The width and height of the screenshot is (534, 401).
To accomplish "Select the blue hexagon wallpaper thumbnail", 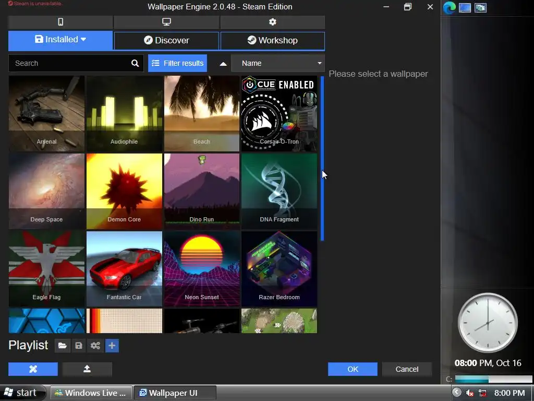I will coord(46,321).
